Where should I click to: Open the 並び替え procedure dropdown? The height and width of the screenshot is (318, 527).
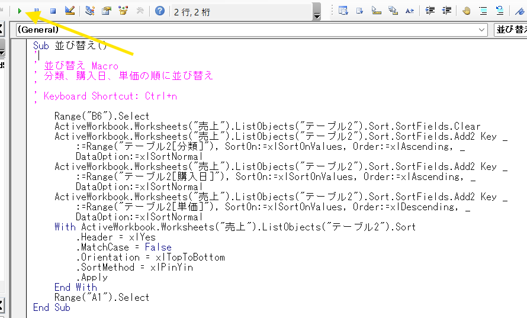coord(510,30)
